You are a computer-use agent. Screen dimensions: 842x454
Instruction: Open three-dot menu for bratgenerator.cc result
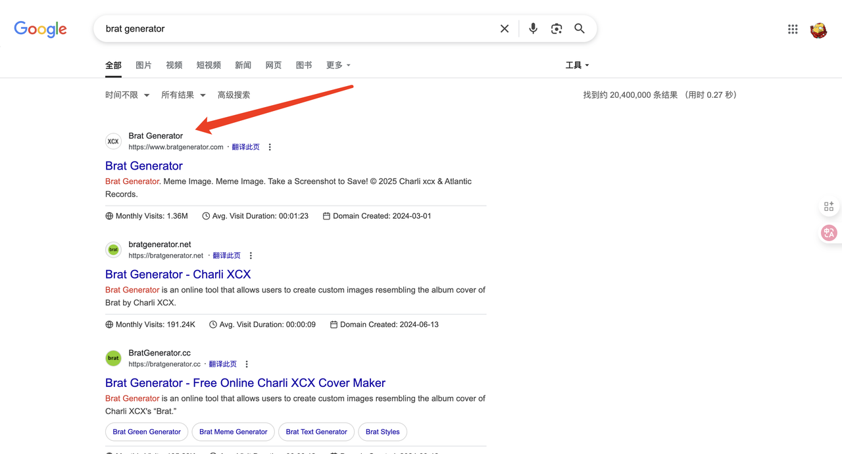(247, 364)
